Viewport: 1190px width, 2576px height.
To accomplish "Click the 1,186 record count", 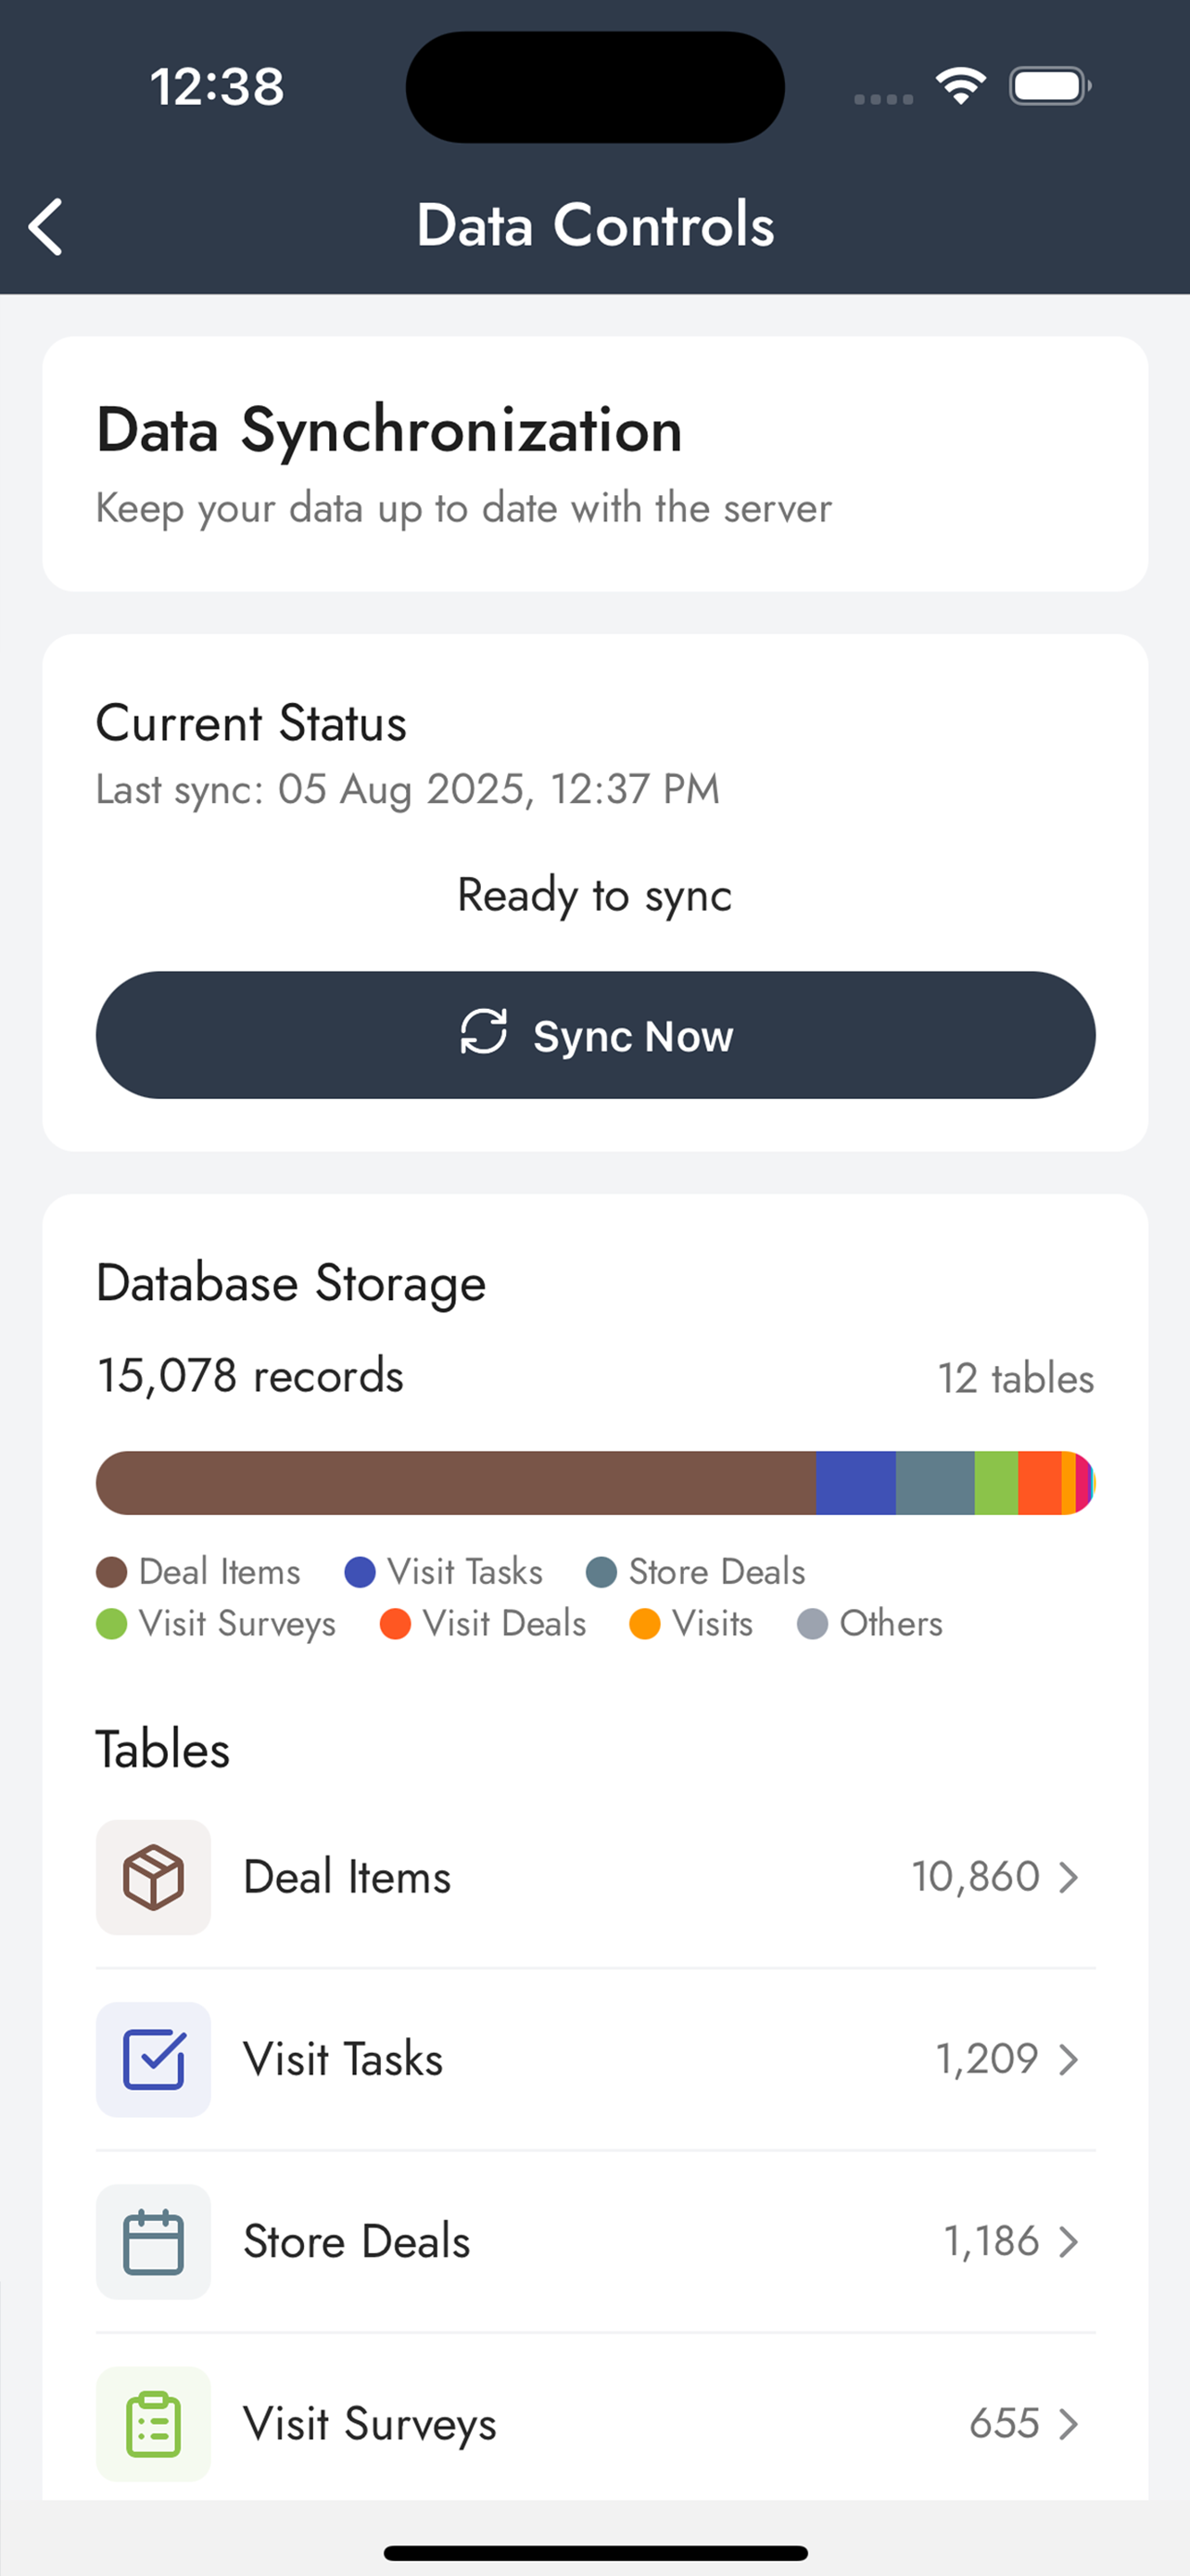I will pyautogui.click(x=993, y=2241).
